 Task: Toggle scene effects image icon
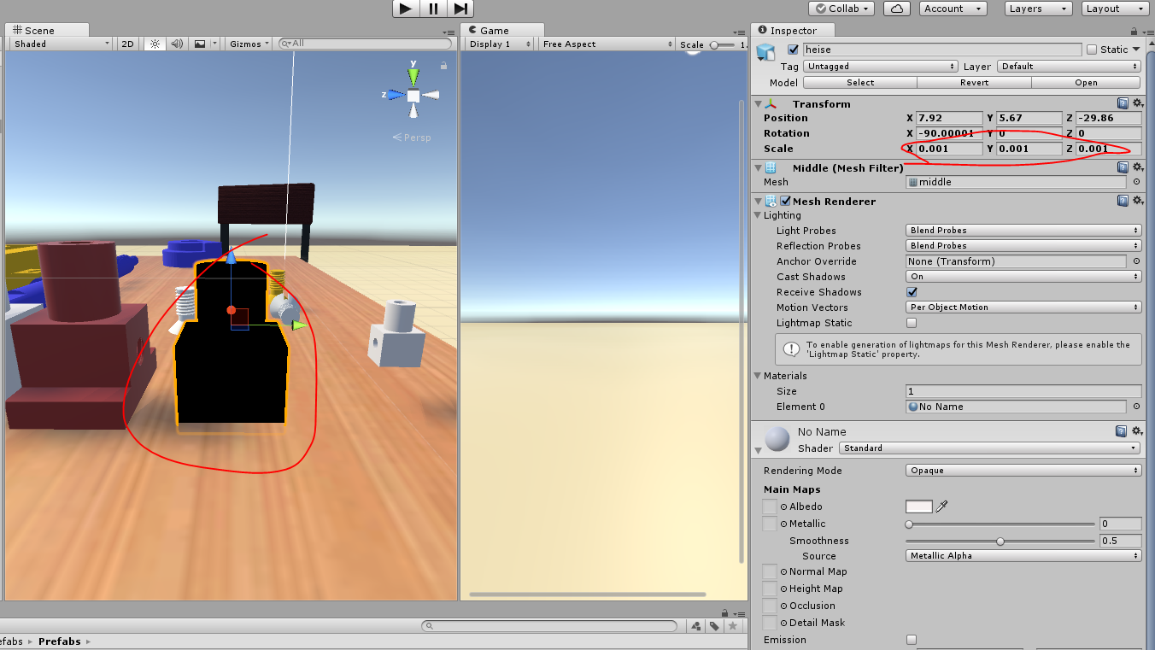click(200, 44)
